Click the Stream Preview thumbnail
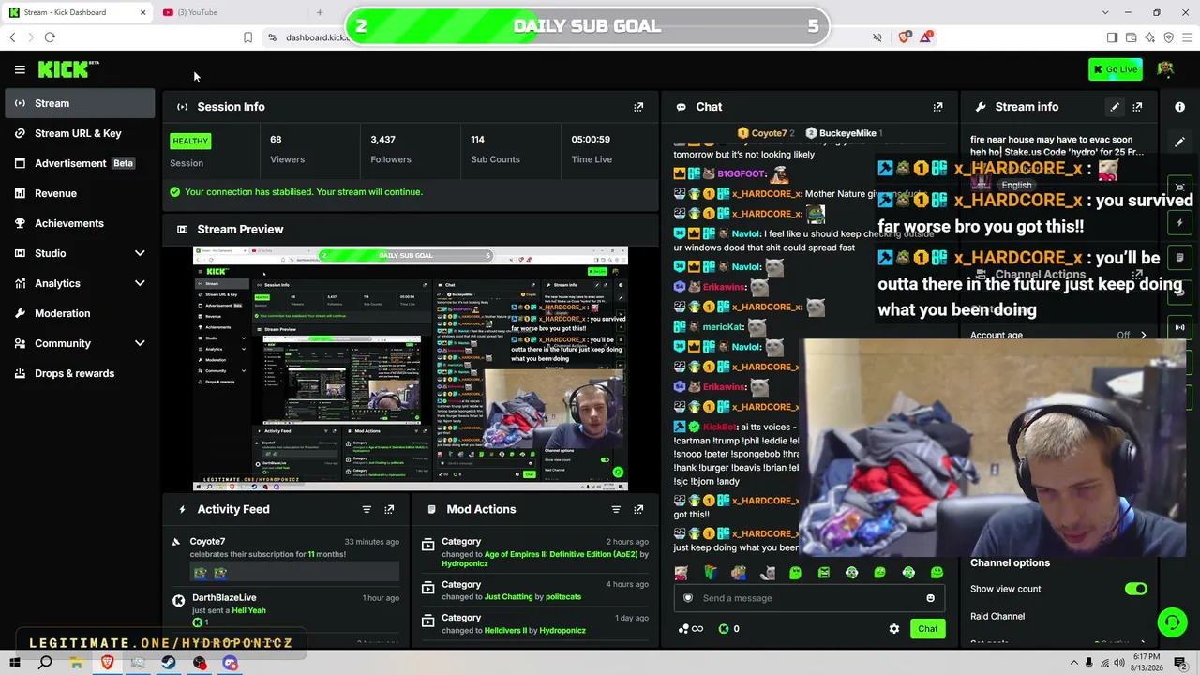Viewport: 1200px width, 675px height. coord(411,368)
